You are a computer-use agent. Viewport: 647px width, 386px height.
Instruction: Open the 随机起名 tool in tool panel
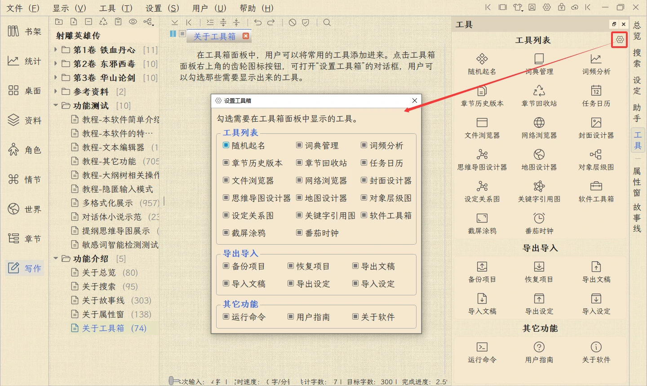click(x=482, y=63)
